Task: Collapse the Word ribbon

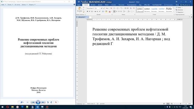Action: [x=191, y=15]
